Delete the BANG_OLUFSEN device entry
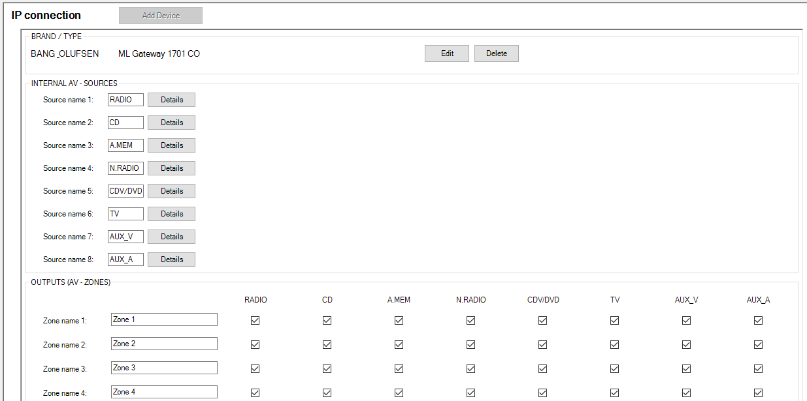Image resolution: width=807 pixels, height=401 pixels. coord(496,53)
